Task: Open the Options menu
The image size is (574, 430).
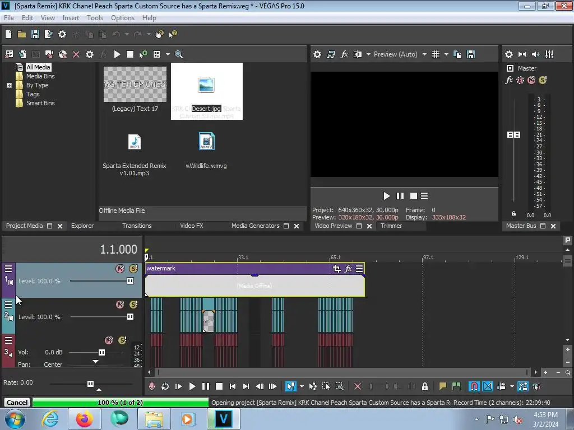Action: (x=123, y=18)
